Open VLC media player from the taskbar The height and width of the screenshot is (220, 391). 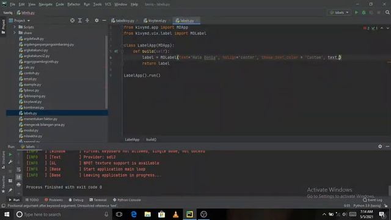tap(175, 215)
